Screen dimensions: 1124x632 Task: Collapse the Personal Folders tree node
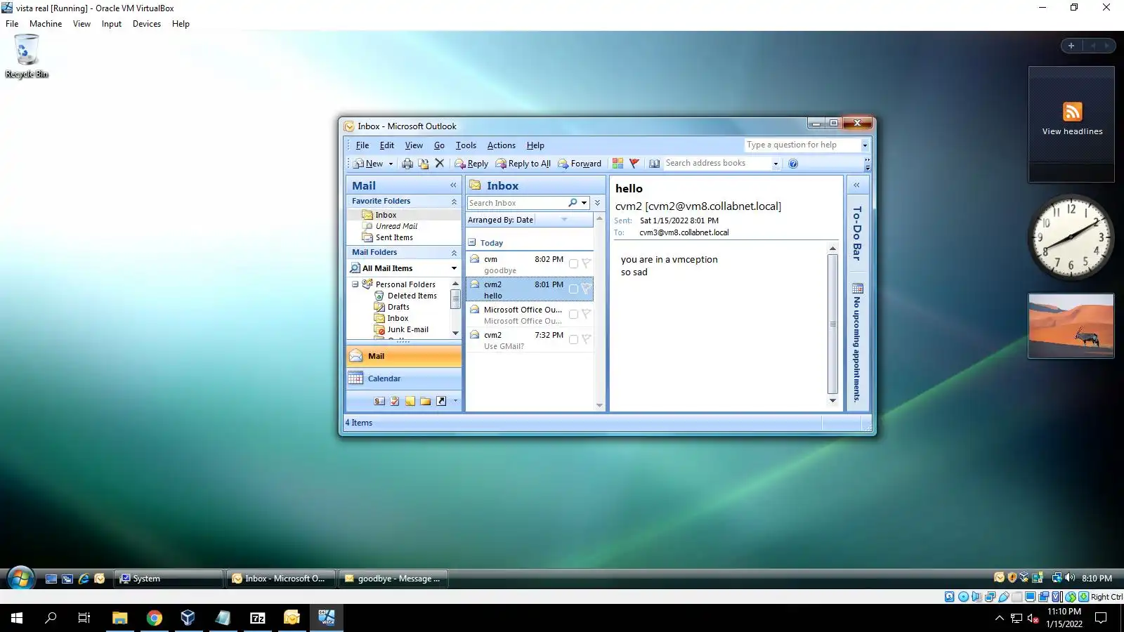pyautogui.click(x=355, y=284)
